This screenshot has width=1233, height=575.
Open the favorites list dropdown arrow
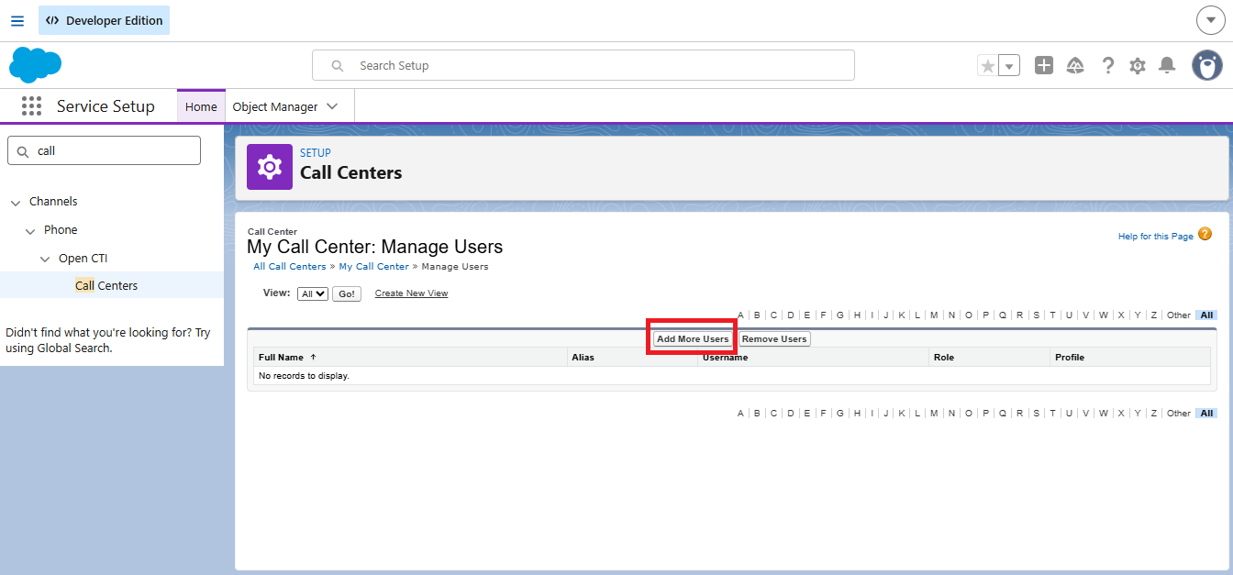click(1009, 65)
